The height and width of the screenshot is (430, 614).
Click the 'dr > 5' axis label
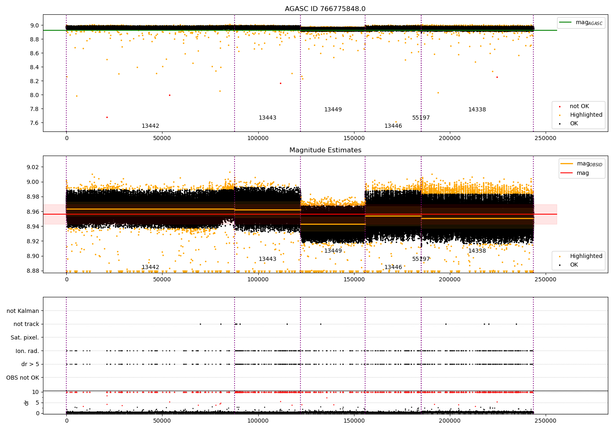click(30, 364)
